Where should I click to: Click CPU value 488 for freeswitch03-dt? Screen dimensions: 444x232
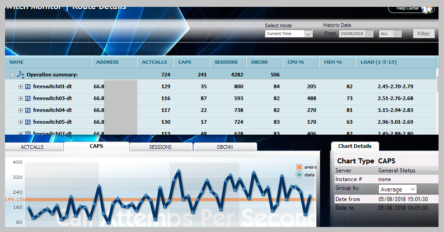click(x=311, y=99)
